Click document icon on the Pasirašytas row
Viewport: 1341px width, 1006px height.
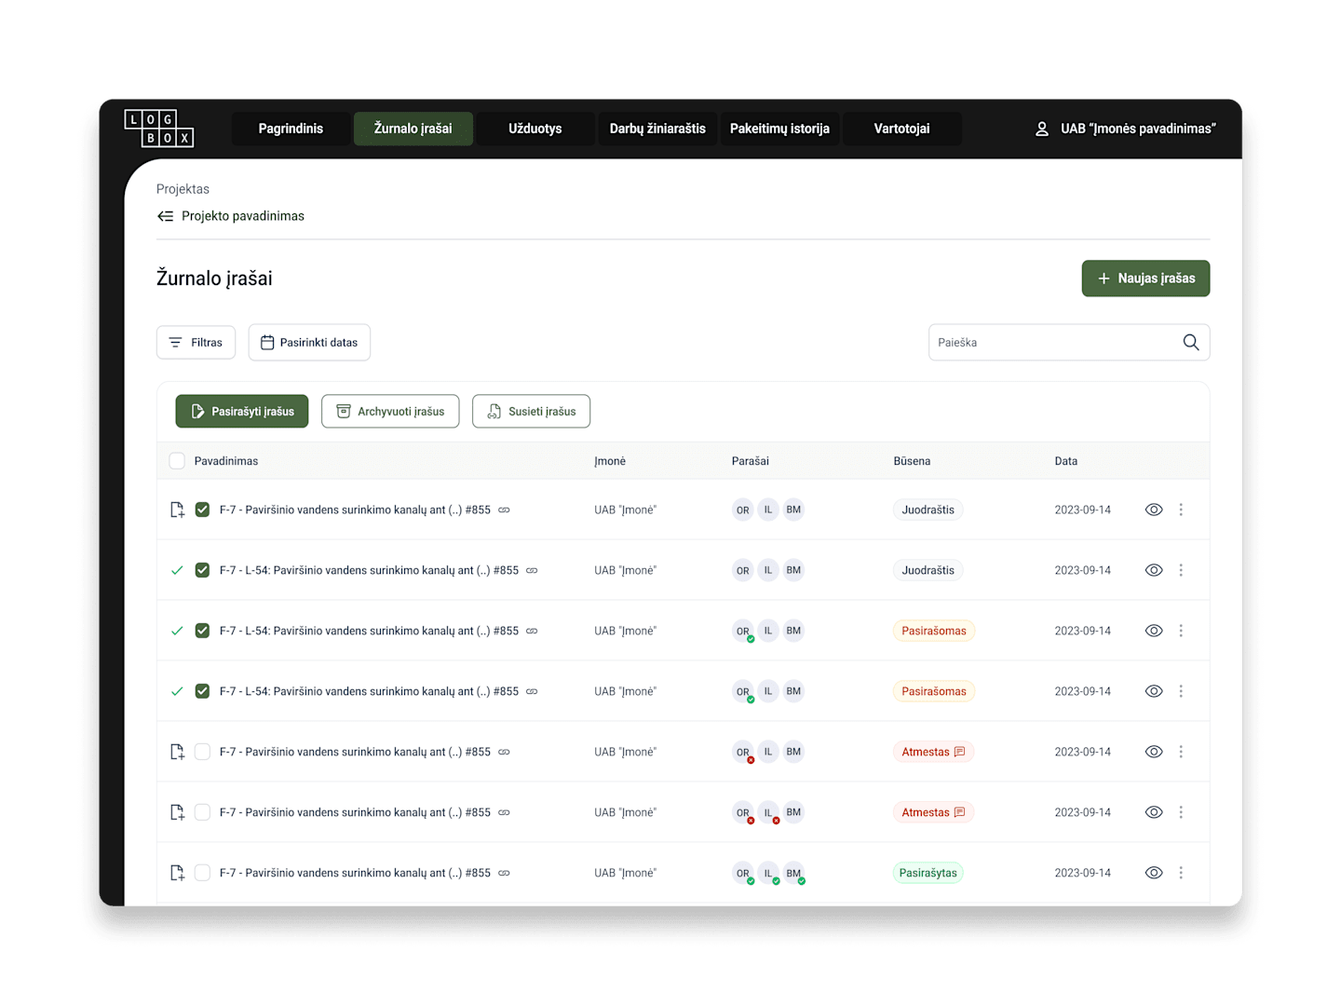177,873
